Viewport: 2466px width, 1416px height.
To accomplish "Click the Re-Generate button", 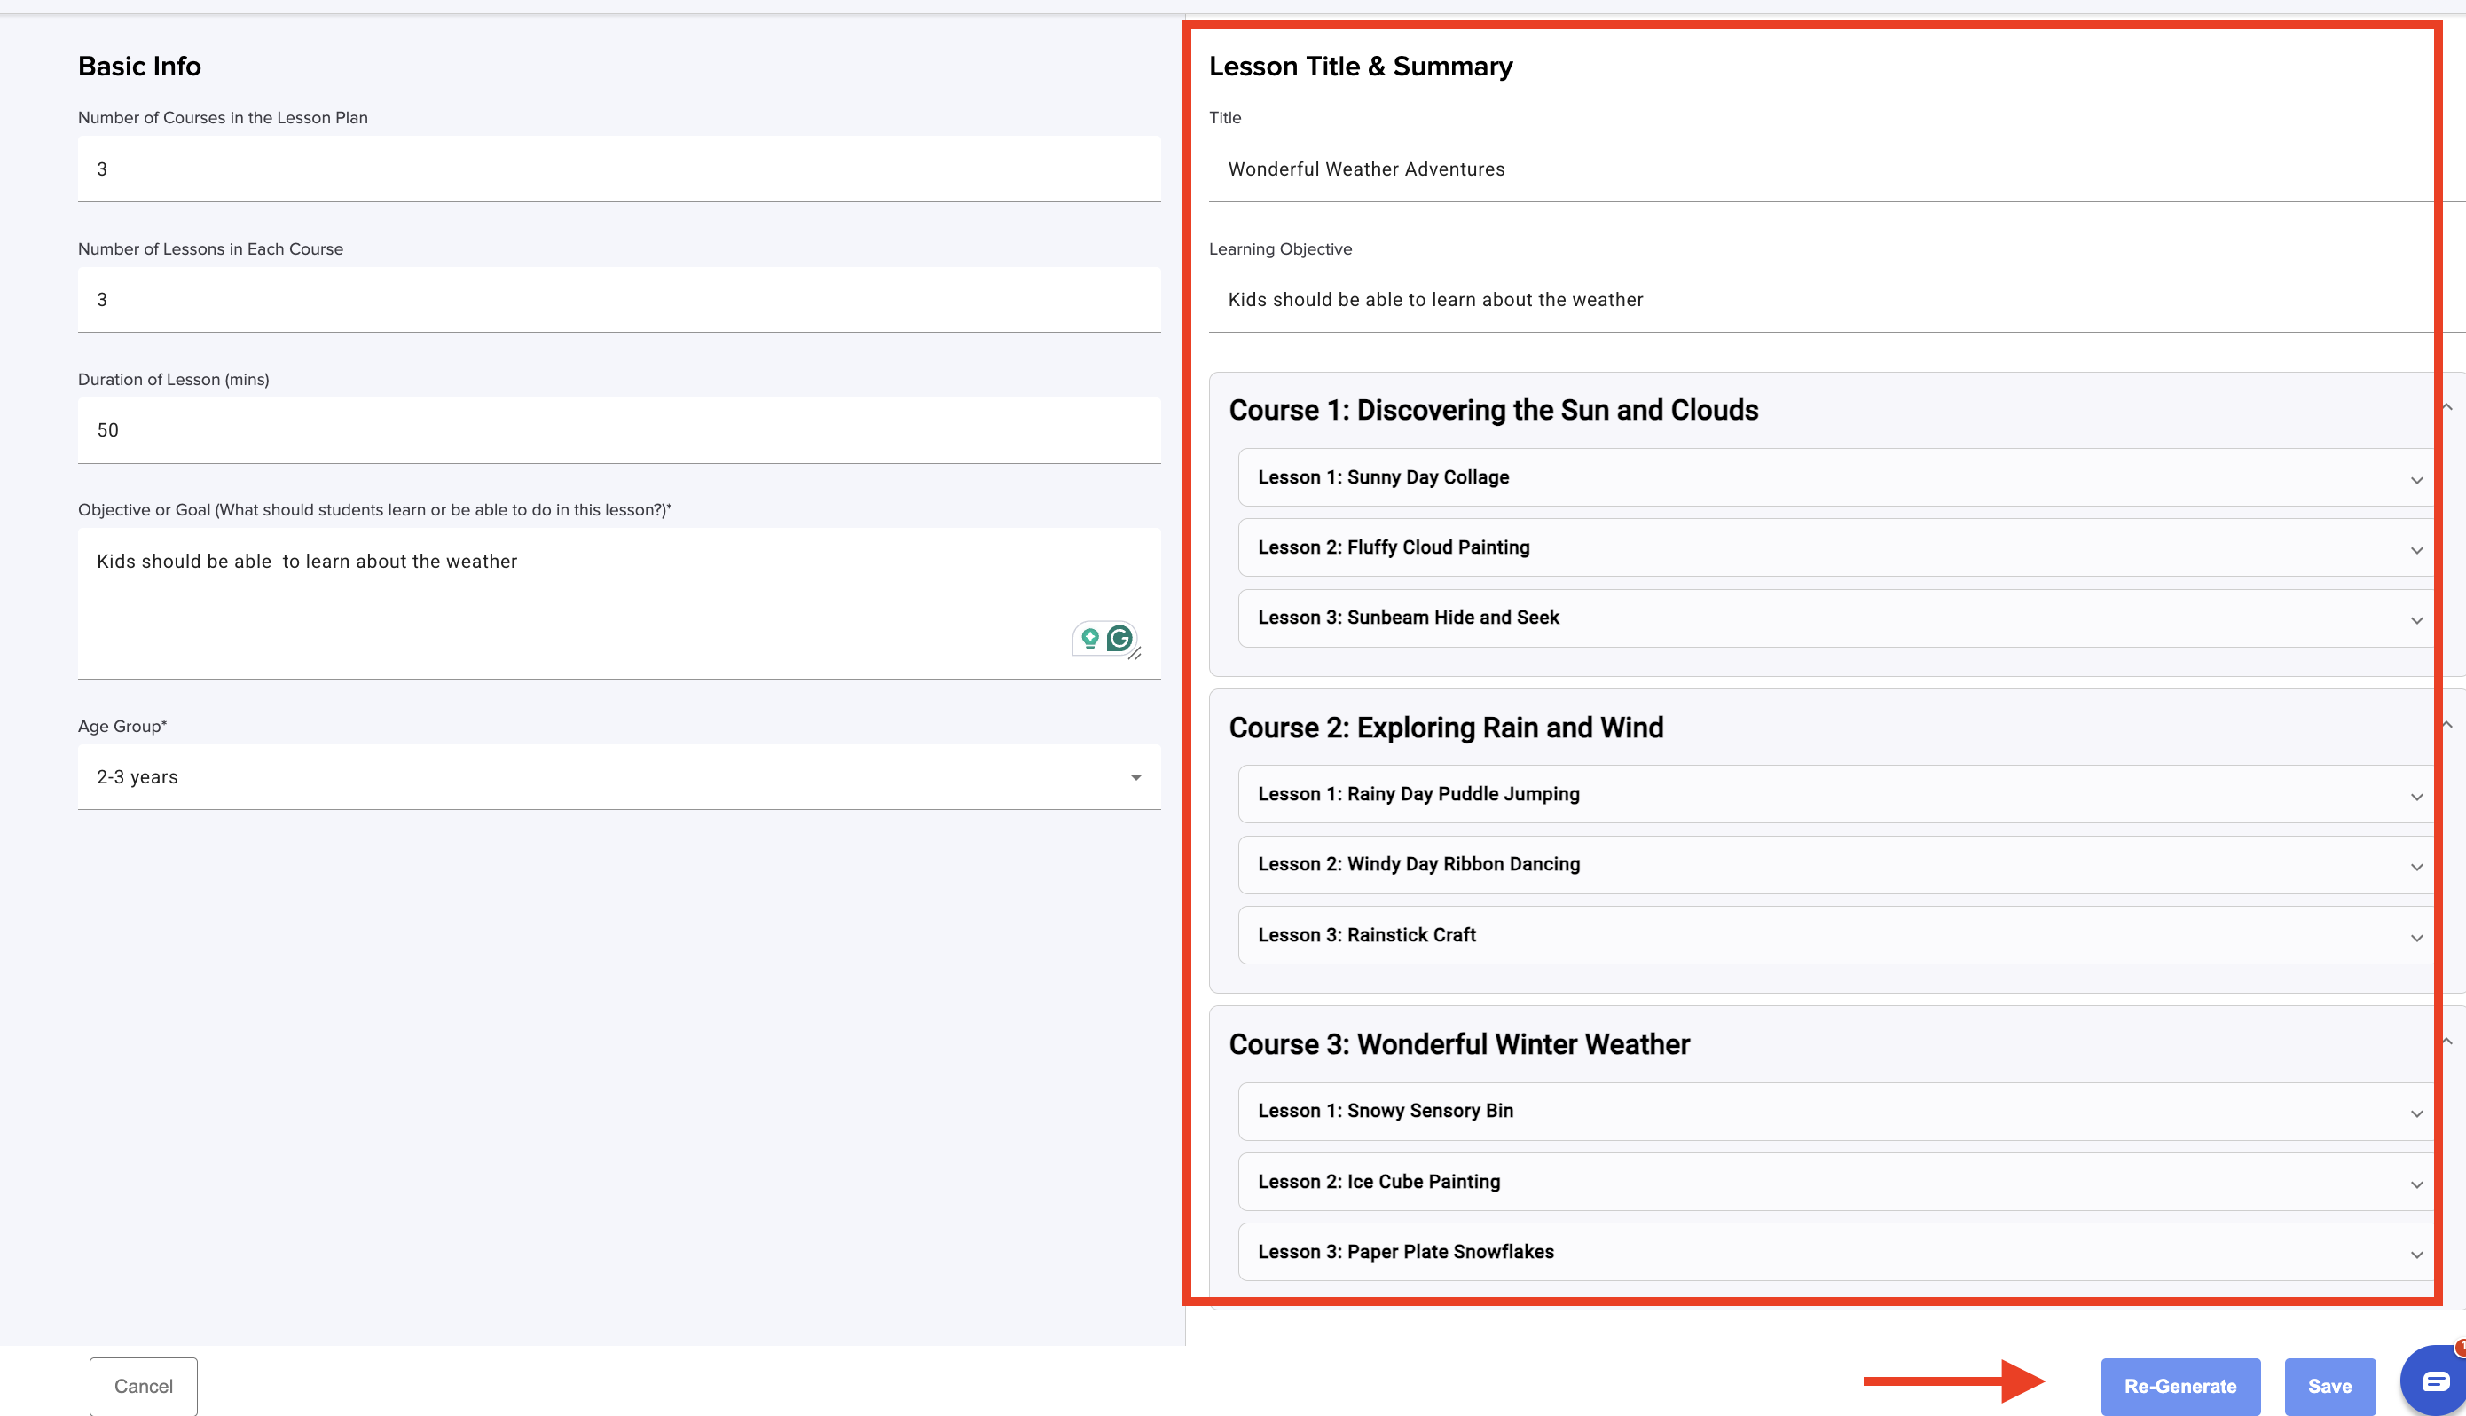I will 2179,1385.
